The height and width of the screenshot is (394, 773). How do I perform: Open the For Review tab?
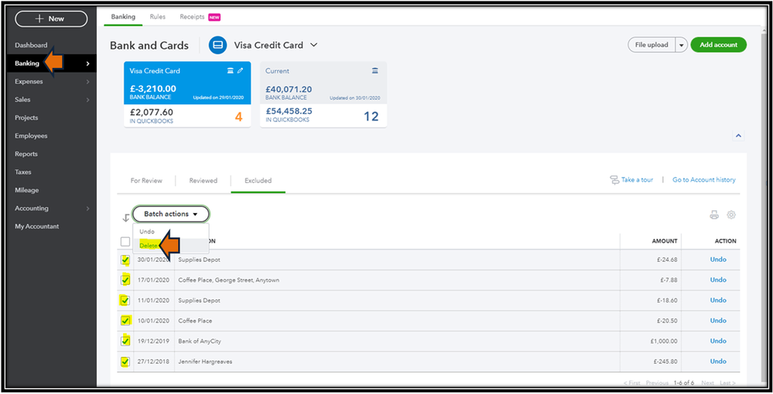tap(146, 181)
